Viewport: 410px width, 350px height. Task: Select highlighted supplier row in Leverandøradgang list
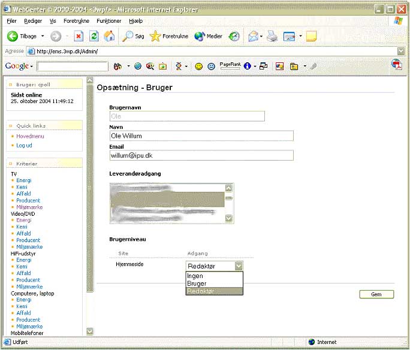(167, 200)
